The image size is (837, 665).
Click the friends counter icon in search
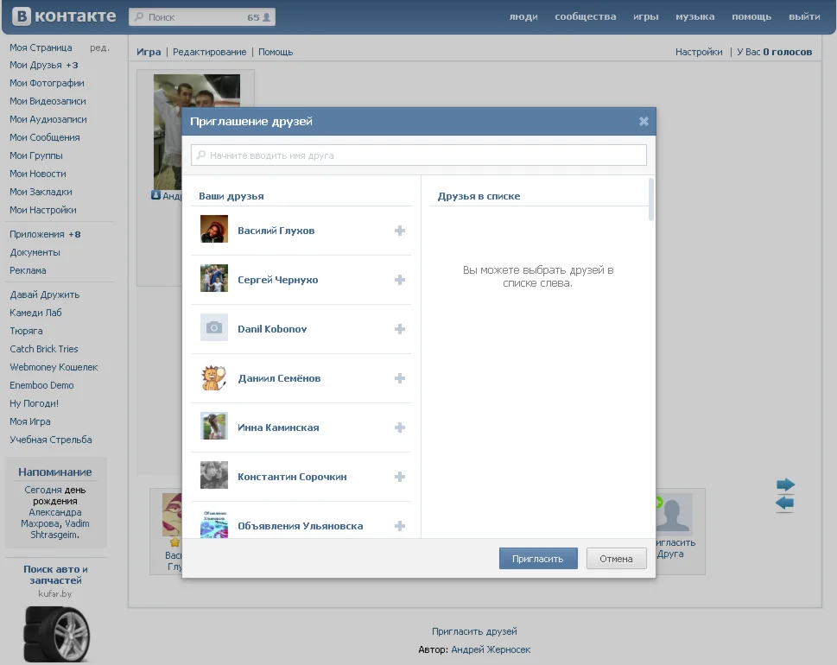[266, 17]
